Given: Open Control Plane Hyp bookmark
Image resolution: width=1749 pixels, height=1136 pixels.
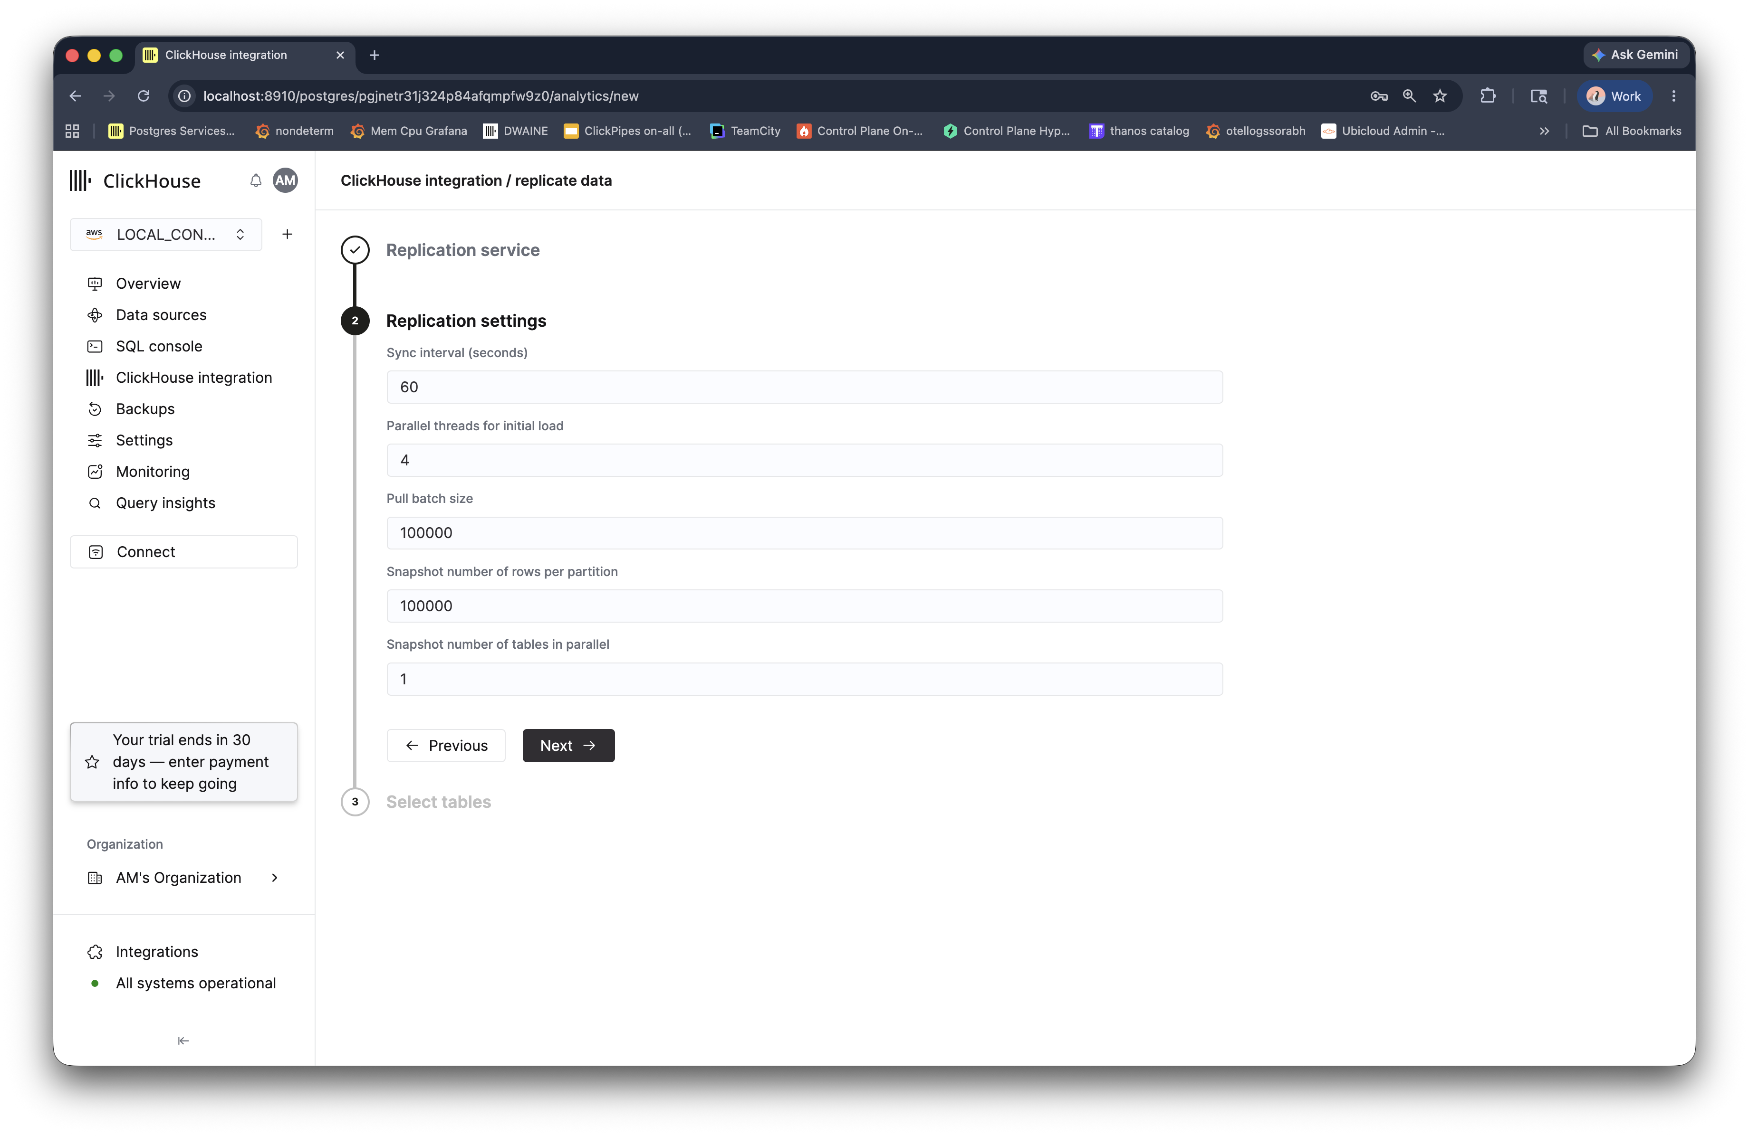Looking at the screenshot, I should point(1007,131).
